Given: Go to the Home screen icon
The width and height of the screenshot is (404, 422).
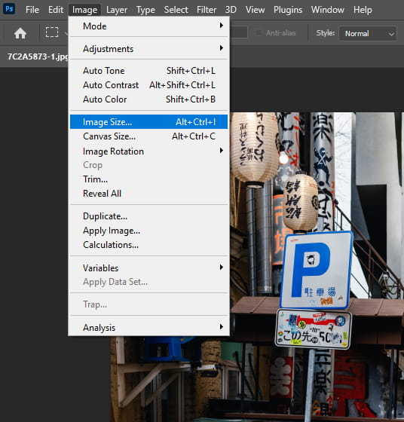Looking at the screenshot, I should tap(20, 33).
